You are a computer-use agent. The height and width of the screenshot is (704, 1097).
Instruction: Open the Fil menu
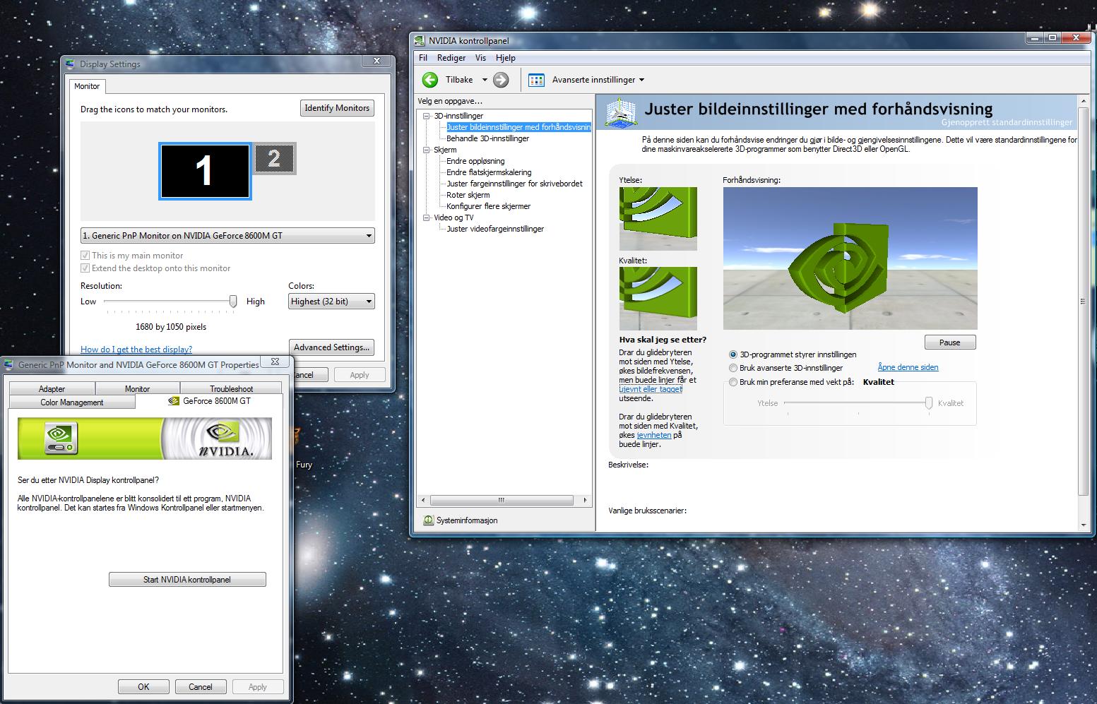pyautogui.click(x=423, y=58)
